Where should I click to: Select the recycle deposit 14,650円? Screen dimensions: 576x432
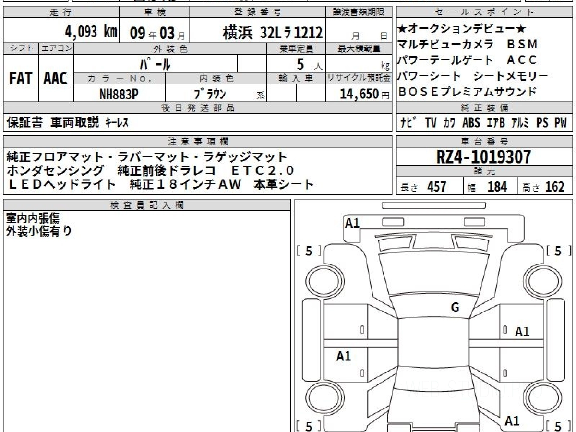[364, 94]
